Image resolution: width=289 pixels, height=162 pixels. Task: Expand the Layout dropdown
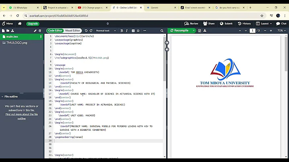point(264,24)
